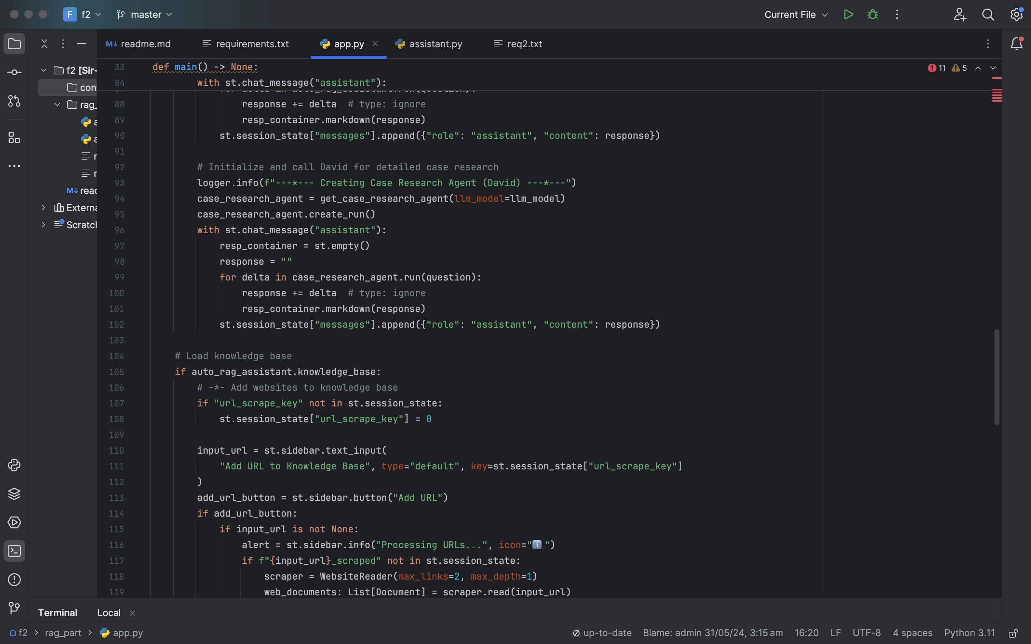
Task: Open the accounts icon in top right
Action: tap(959, 14)
